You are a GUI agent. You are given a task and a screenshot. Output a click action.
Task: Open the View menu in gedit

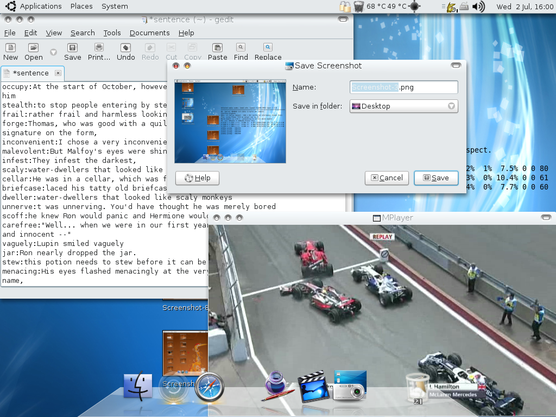click(54, 33)
